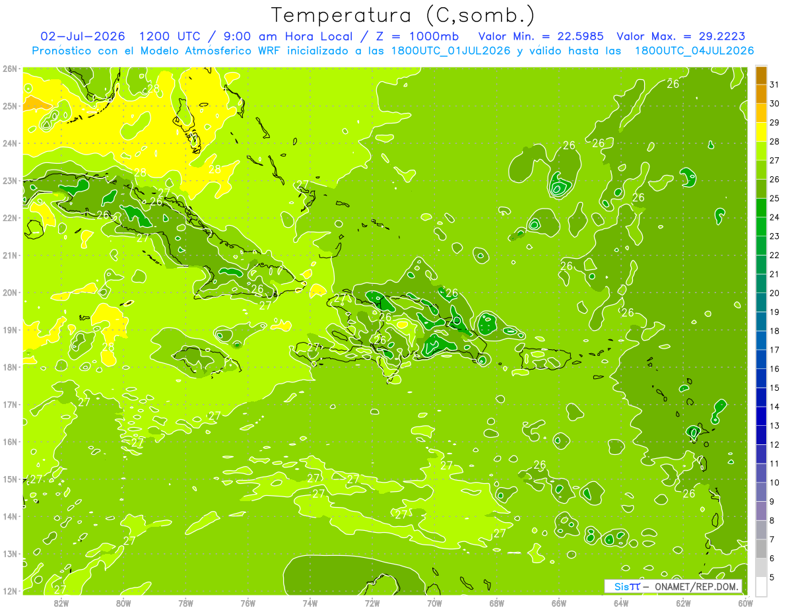Select the 02-Jul-2026 date text

pyautogui.click(x=82, y=36)
